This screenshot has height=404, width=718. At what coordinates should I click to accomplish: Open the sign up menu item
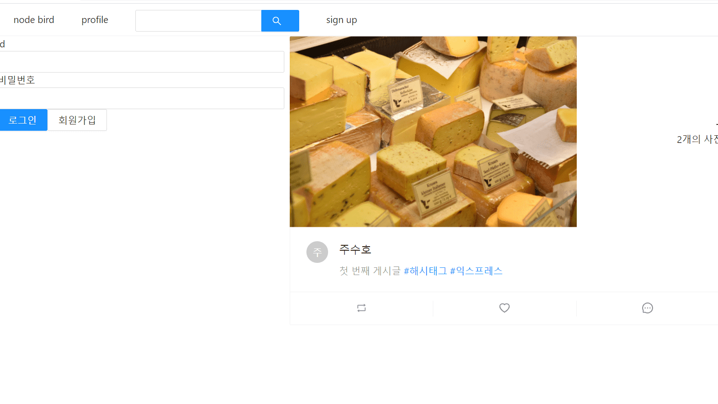[342, 20]
